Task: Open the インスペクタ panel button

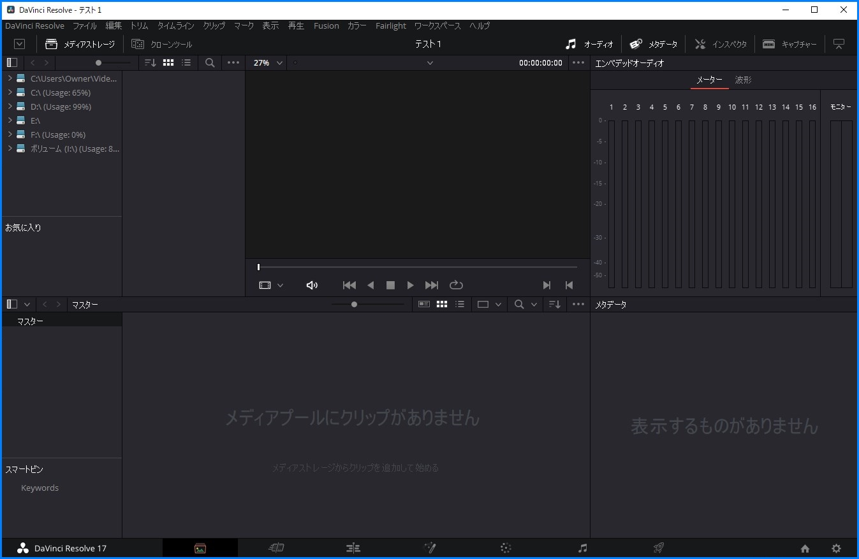Action: click(721, 44)
